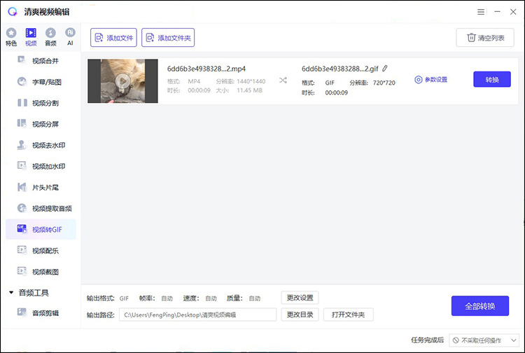This screenshot has height=353, width=525.
Task: Switch to the 视频 tab
Action: coord(31,37)
